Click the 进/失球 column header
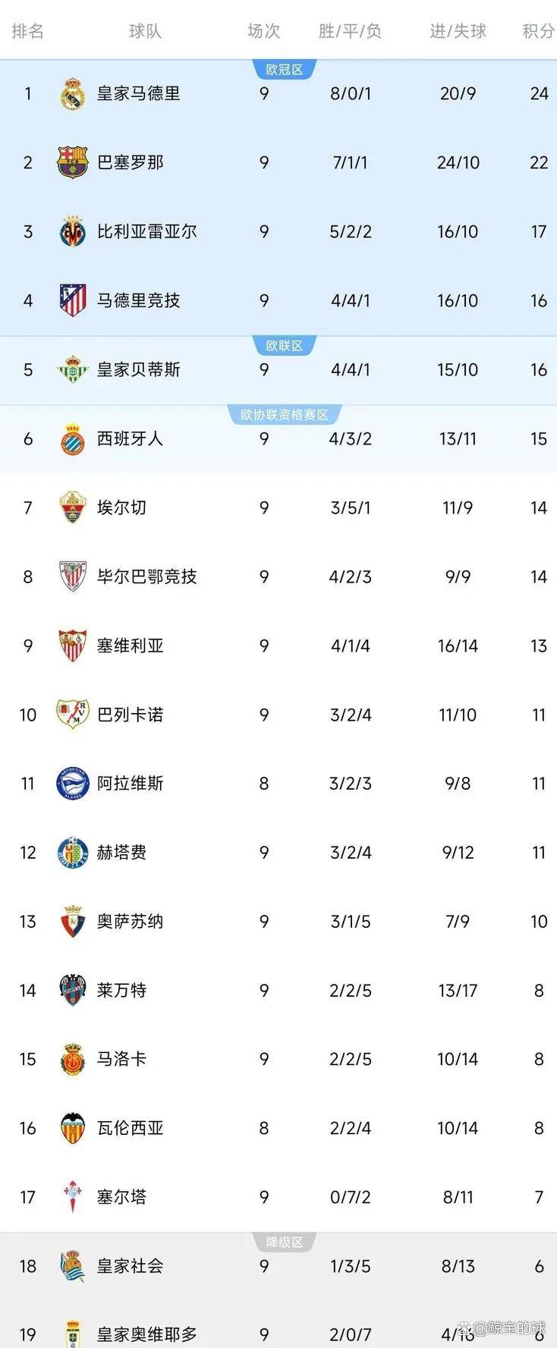The height and width of the screenshot is (1348, 557). pyautogui.click(x=458, y=31)
